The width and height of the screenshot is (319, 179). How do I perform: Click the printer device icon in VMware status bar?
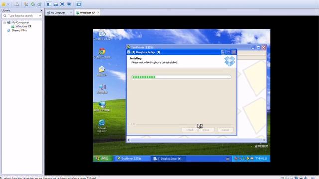301,178
